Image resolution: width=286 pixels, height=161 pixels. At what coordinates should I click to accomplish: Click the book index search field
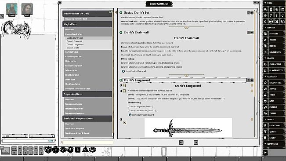(88, 142)
